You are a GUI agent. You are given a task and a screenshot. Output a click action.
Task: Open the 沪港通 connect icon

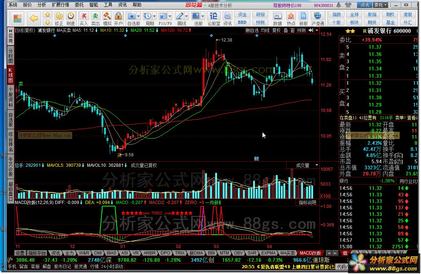pyautogui.click(x=318, y=18)
